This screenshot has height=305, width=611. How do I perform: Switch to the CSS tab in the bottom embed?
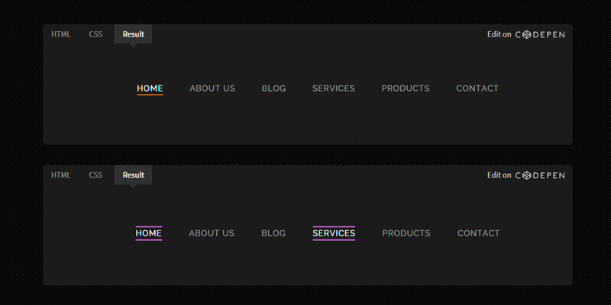95,175
